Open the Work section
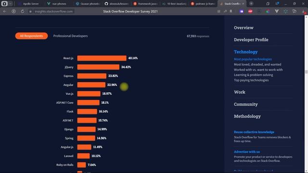Image resolution: width=308 pixels, height=173 pixels. click(240, 92)
